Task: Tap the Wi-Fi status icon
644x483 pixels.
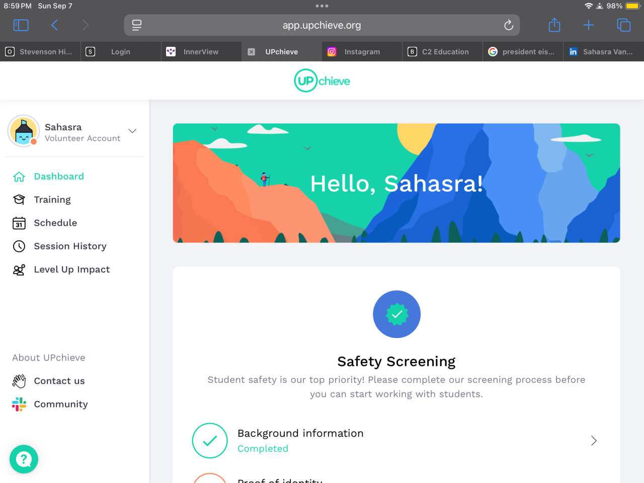Action: (589, 6)
